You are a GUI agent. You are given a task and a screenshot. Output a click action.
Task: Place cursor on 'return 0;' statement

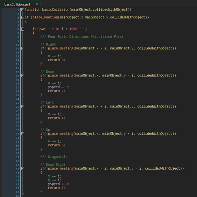coord(56,60)
